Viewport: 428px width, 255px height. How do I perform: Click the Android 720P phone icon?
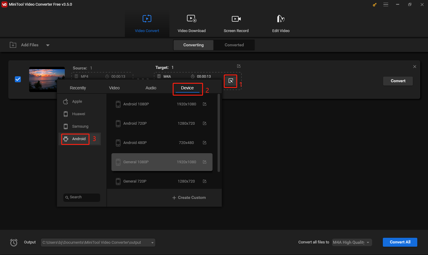click(118, 123)
